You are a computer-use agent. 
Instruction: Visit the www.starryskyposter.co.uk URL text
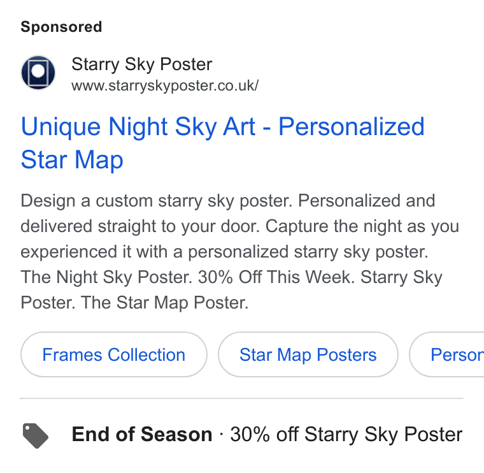[x=165, y=85]
